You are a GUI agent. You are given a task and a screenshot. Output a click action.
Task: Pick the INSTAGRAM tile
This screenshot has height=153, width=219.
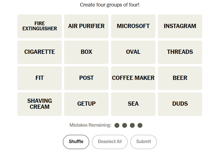point(180,26)
